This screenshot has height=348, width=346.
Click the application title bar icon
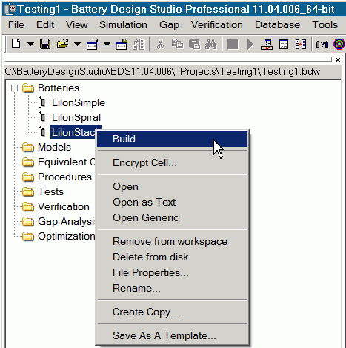pos(10,9)
